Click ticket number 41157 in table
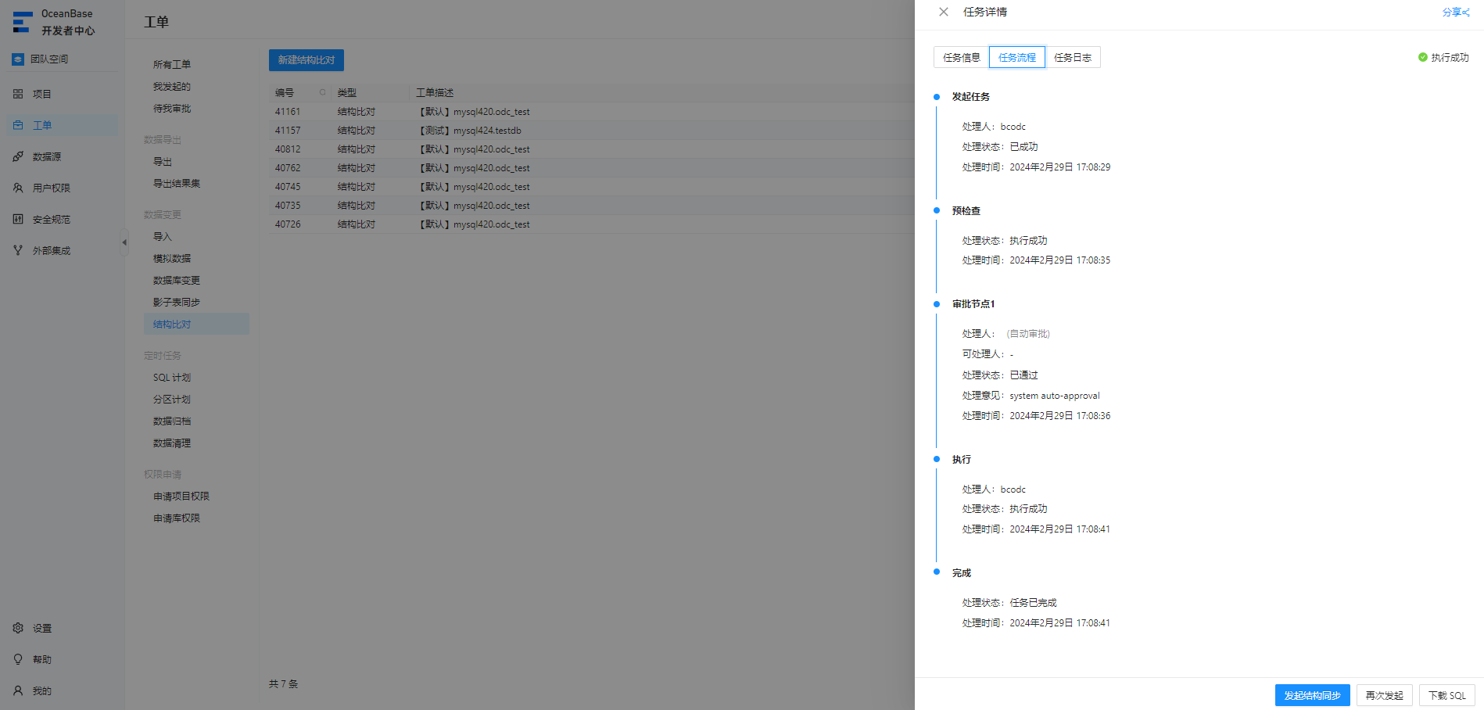 click(288, 131)
